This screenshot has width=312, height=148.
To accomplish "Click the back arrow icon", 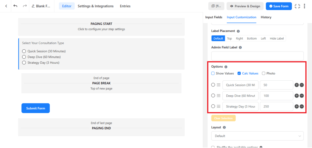I will pos(6,6).
